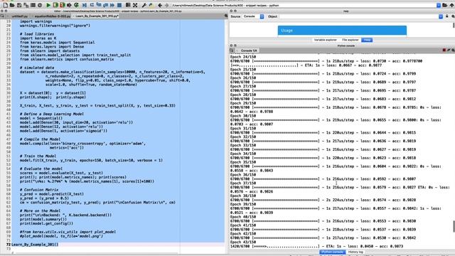Screen dimensions: 455x256
Task: Switch to the equation file tab
Action: pos(52,16)
